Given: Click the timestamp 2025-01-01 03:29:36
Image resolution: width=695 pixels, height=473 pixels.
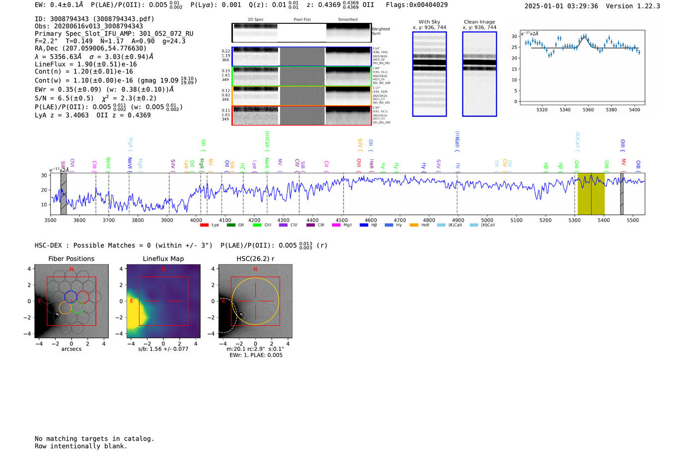Looking at the screenshot, I should [x=561, y=6].
